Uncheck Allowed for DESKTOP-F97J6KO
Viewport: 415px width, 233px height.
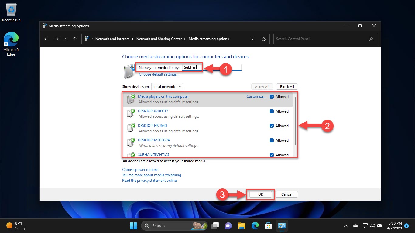point(272,126)
